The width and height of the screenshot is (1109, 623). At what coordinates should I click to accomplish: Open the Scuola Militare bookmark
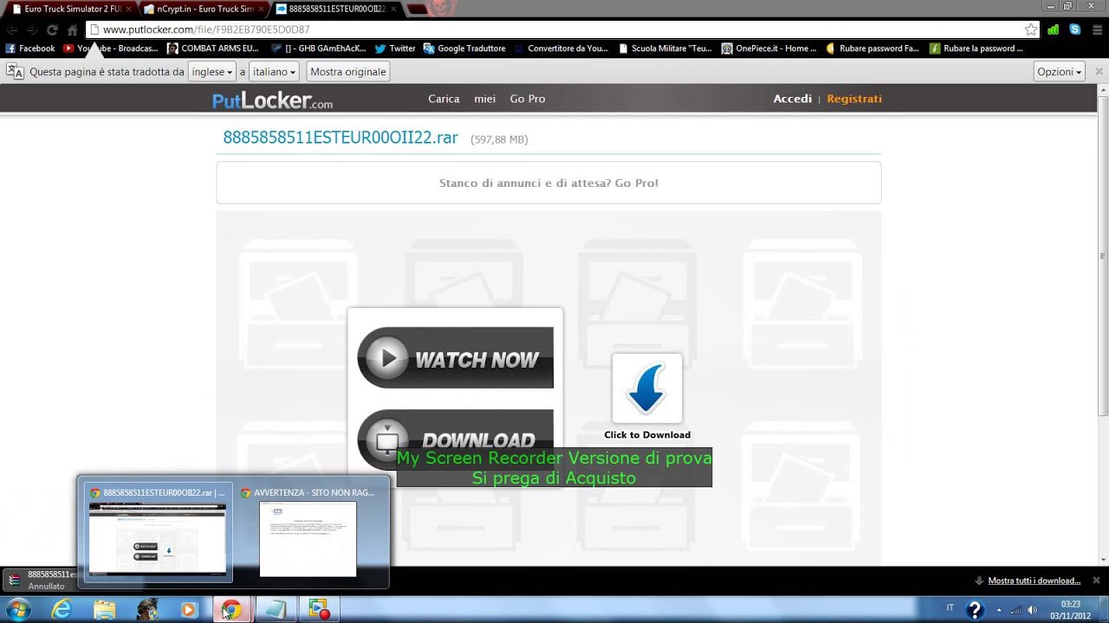(x=665, y=48)
